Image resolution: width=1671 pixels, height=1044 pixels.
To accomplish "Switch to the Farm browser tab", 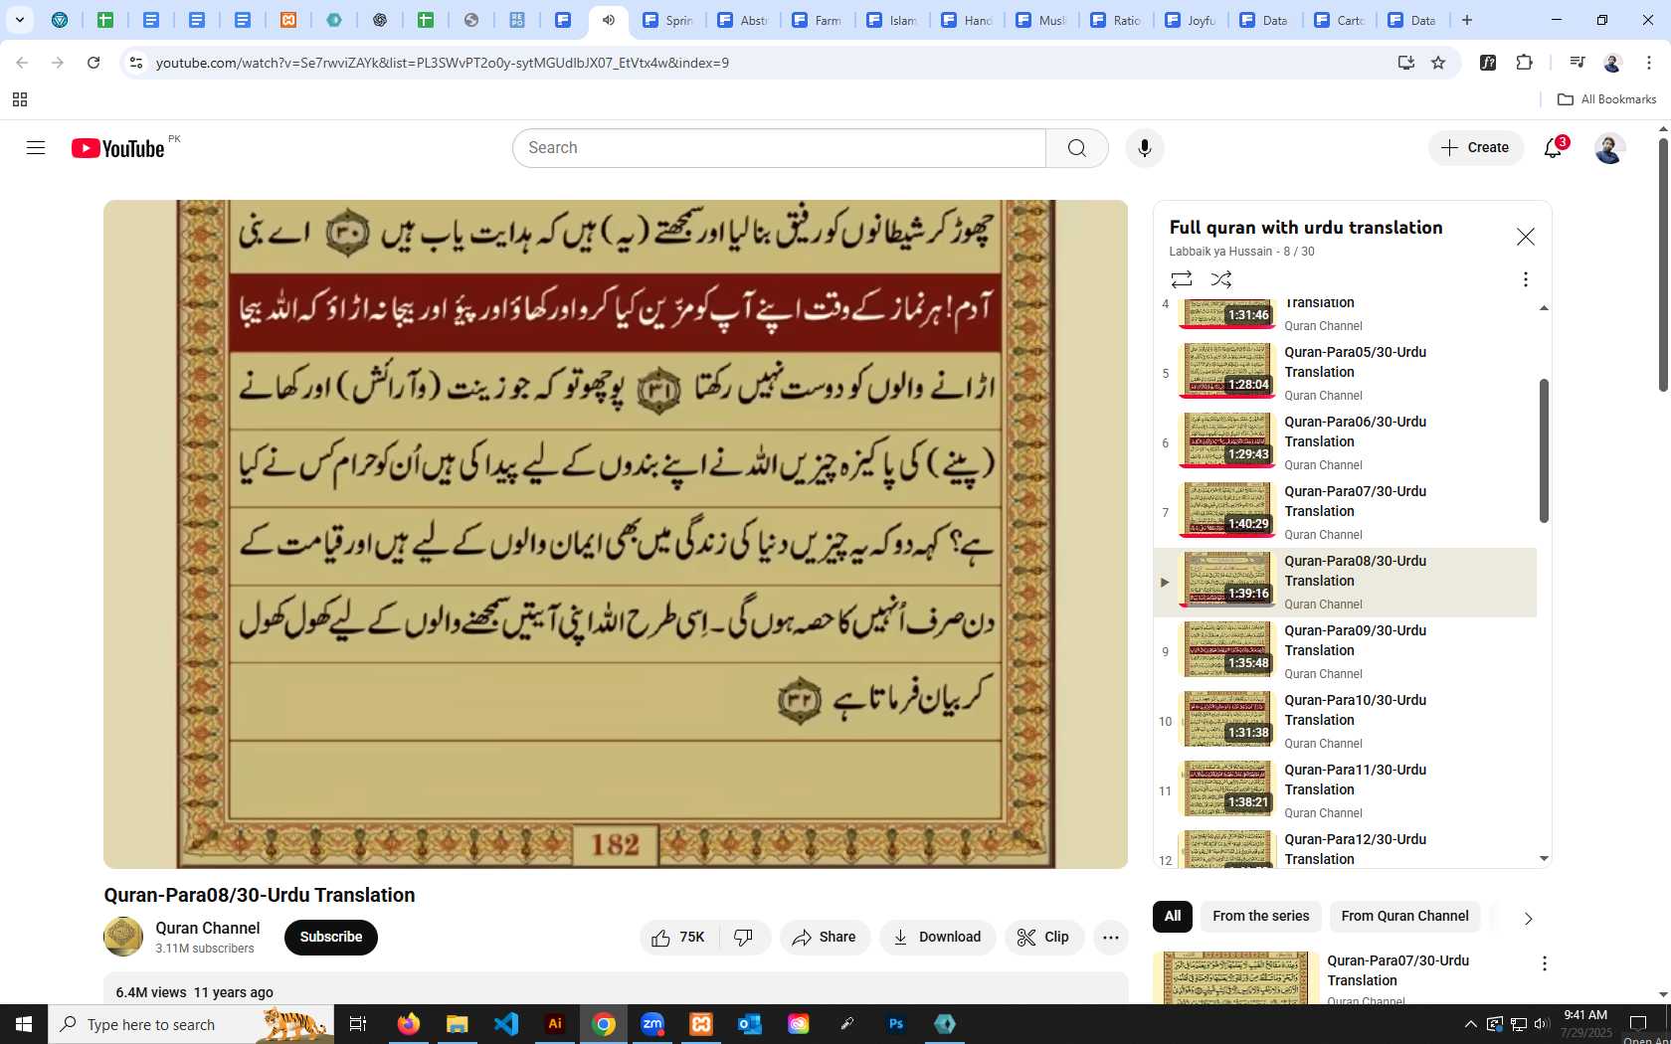I will point(818,20).
